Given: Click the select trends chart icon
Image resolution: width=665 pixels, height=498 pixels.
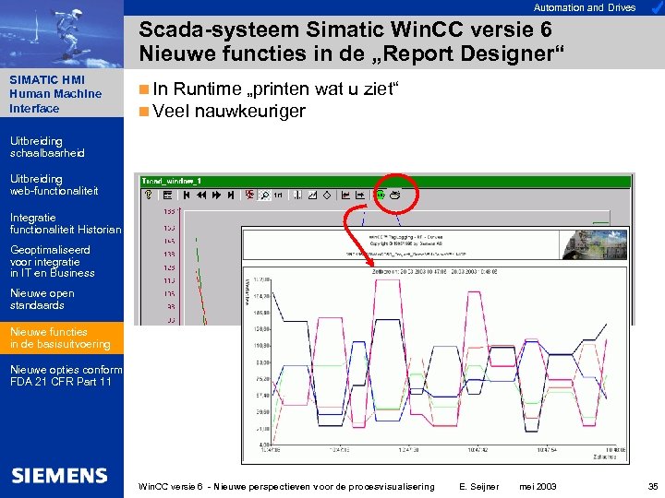Looking at the screenshot, I should pyautogui.click(x=312, y=195).
